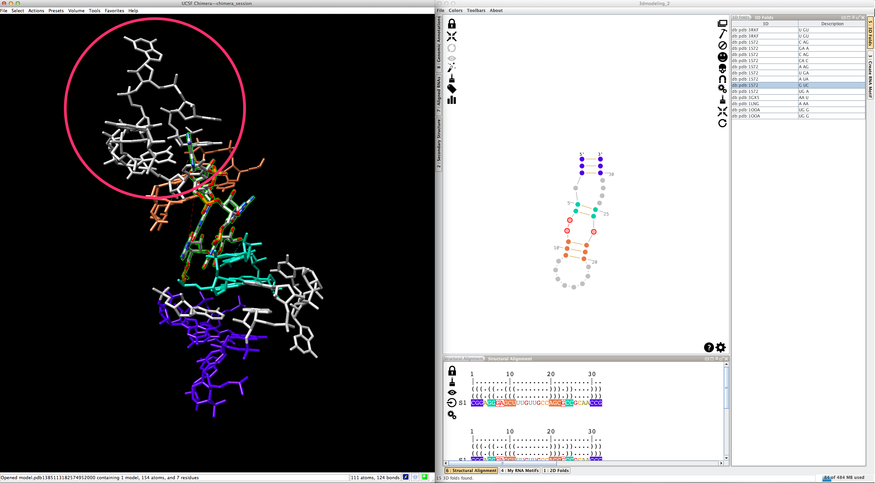Click the Description column header

pyautogui.click(x=832, y=24)
